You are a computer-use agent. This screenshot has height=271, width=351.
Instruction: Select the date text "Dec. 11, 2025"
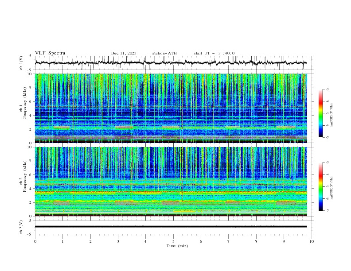click(x=124, y=53)
